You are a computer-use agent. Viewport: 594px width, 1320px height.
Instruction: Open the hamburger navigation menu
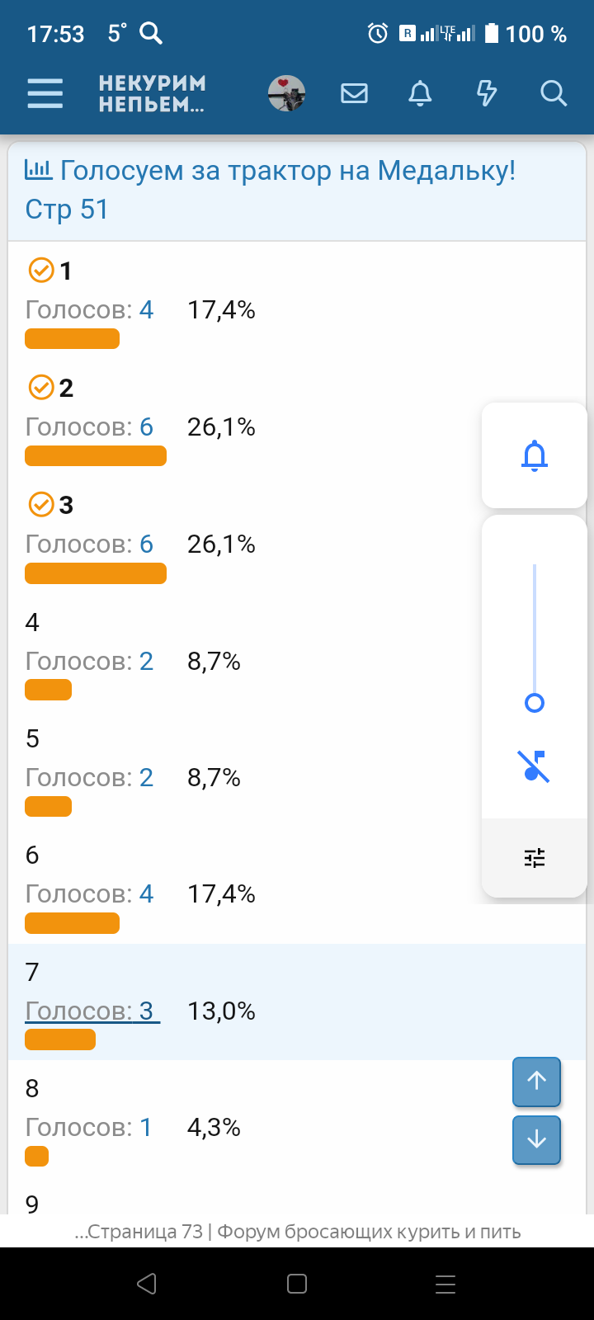(x=45, y=93)
